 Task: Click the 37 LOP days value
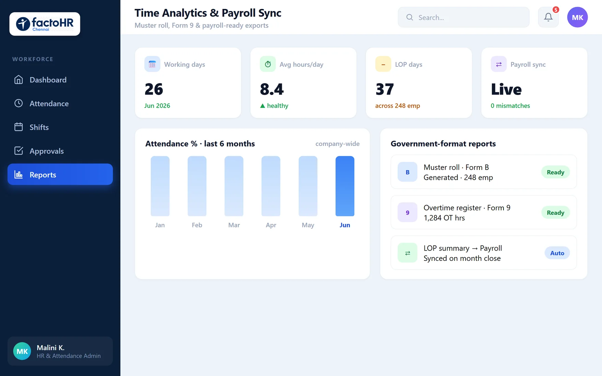385,89
